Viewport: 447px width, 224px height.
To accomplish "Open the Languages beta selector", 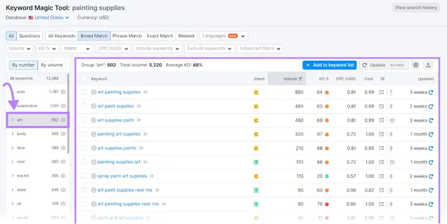I will click(x=223, y=36).
